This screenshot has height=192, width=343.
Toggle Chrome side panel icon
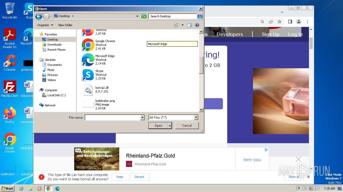click(290, 22)
